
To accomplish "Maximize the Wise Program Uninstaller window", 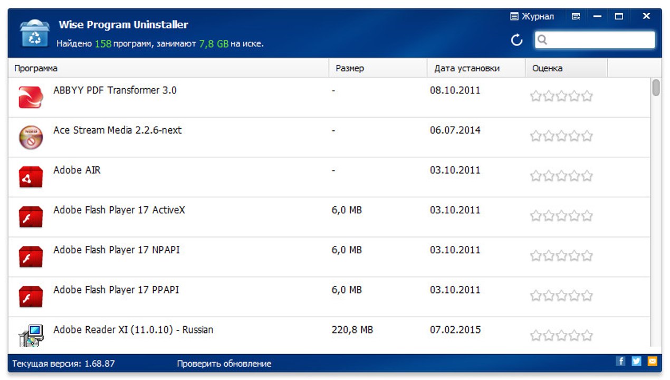I will tap(619, 16).
